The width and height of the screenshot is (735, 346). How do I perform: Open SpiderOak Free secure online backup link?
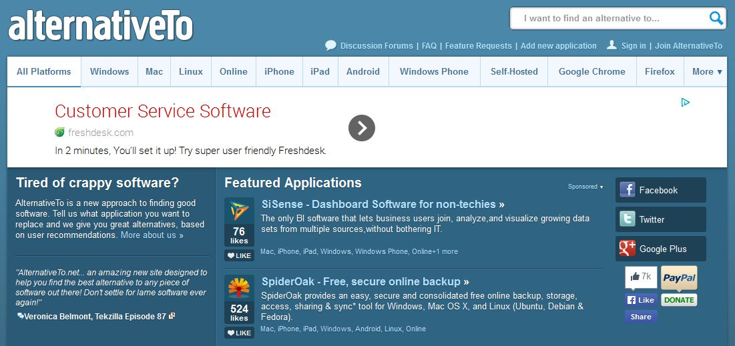[365, 281]
